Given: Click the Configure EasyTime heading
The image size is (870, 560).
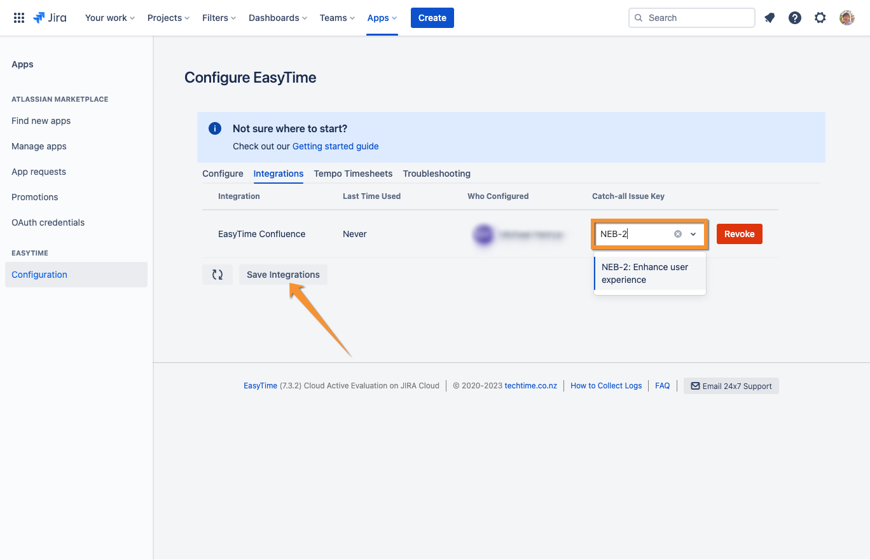Looking at the screenshot, I should pos(251,78).
